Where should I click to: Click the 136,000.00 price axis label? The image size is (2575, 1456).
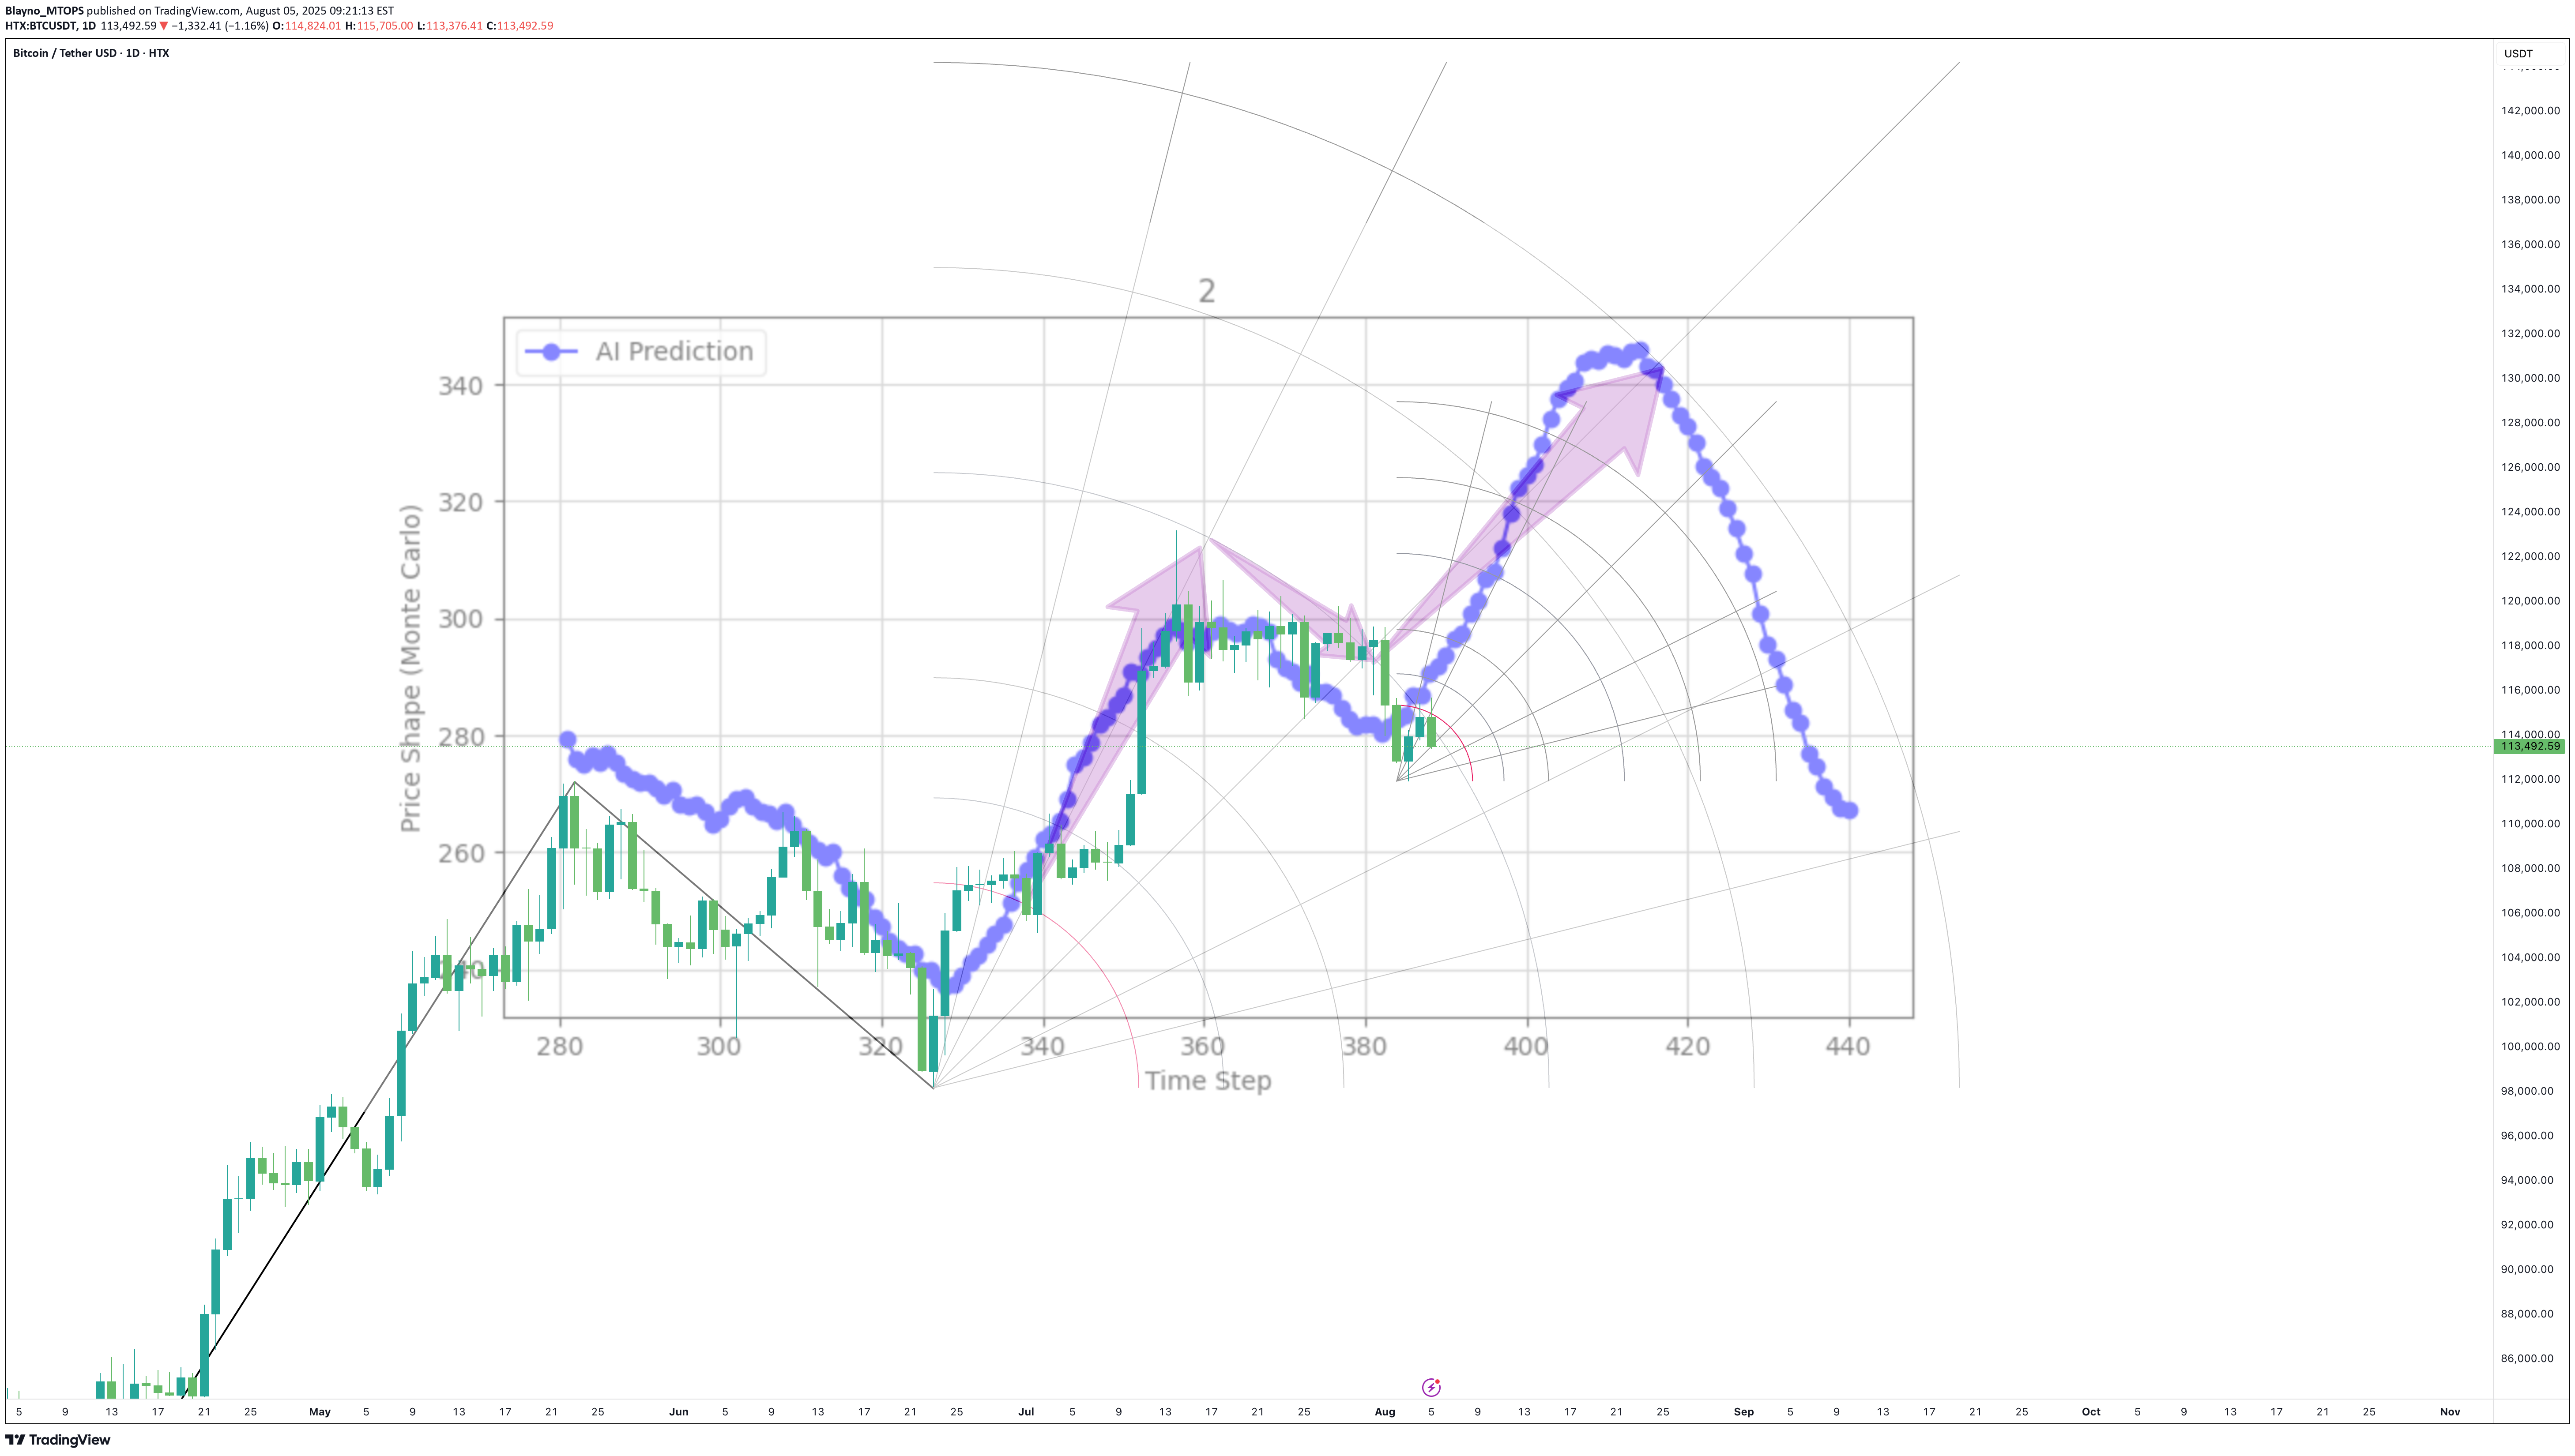point(2530,244)
